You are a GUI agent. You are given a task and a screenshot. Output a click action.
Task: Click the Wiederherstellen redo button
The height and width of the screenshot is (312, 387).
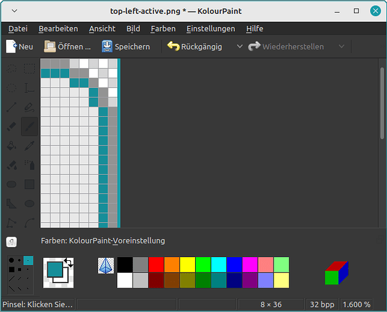tap(286, 46)
